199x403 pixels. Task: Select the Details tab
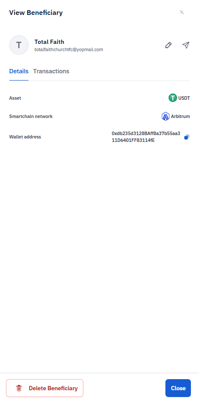click(x=19, y=71)
